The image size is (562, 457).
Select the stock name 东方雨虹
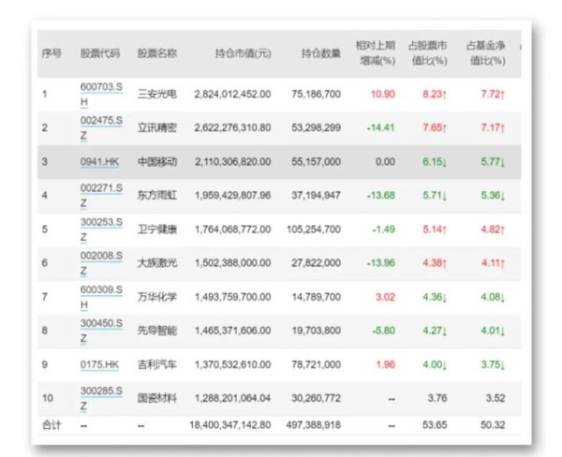[157, 196]
